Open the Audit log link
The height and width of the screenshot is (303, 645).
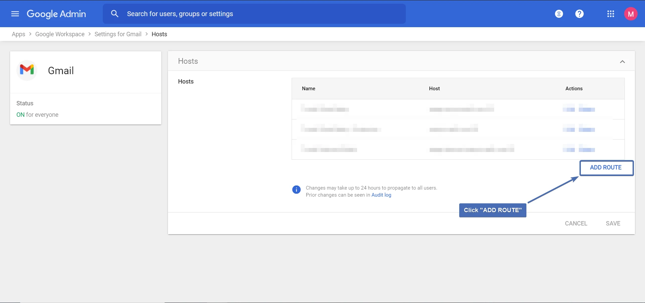coord(381,195)
